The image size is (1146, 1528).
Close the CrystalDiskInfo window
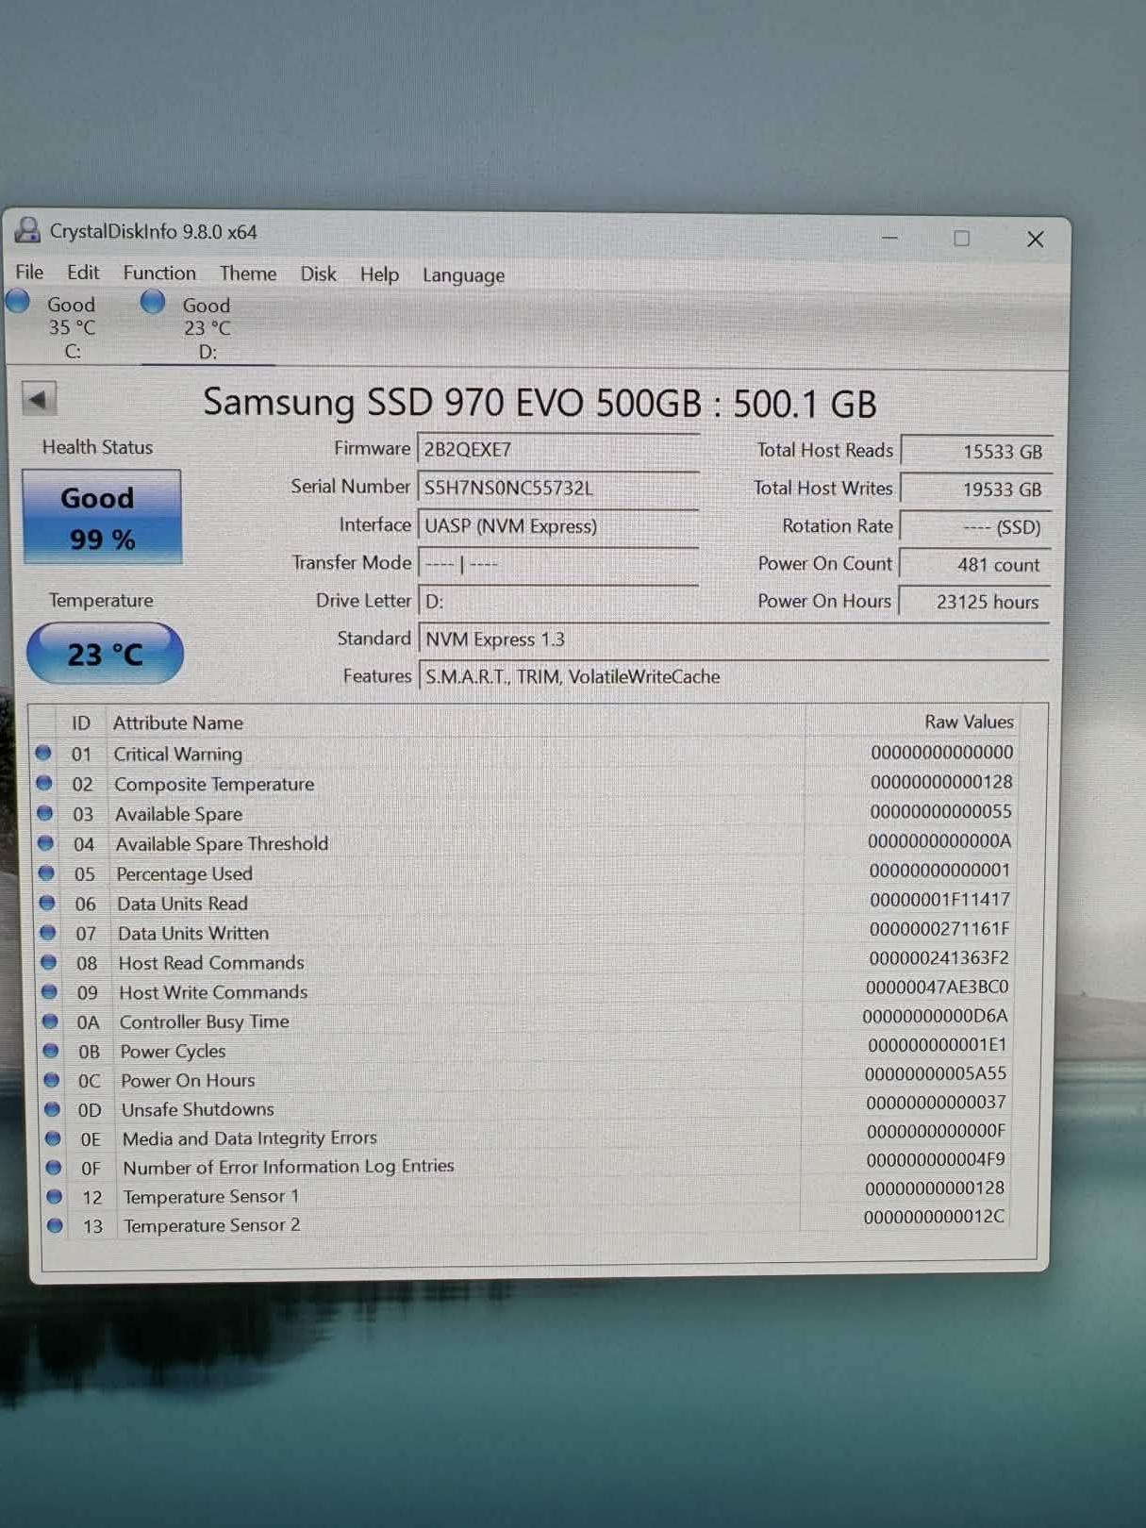coord(1035,240)
